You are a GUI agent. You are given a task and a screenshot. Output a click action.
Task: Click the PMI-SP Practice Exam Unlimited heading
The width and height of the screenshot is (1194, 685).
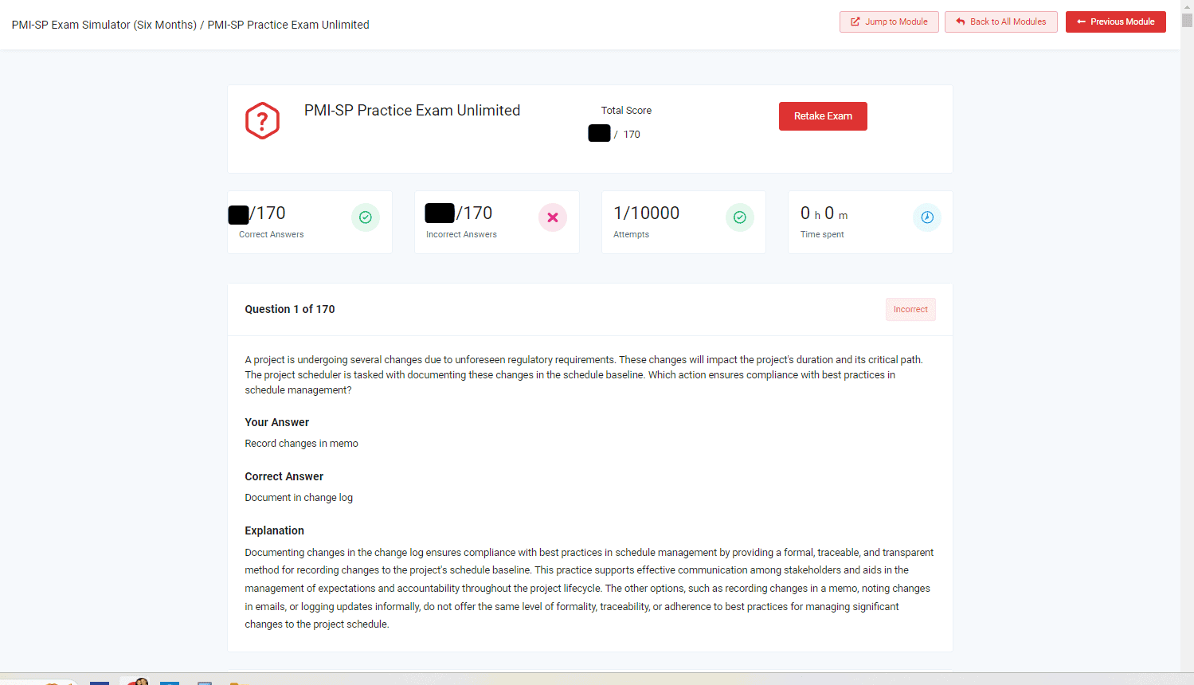(412, 111)
